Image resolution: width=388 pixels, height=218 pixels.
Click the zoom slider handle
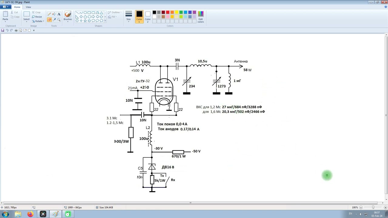point(373,207)
